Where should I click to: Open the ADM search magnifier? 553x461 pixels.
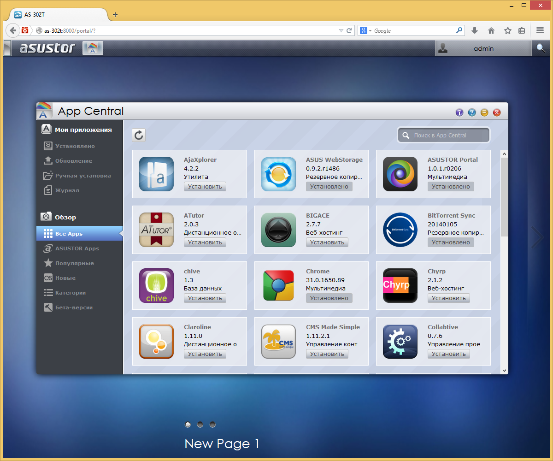click(x=541, y=48)
